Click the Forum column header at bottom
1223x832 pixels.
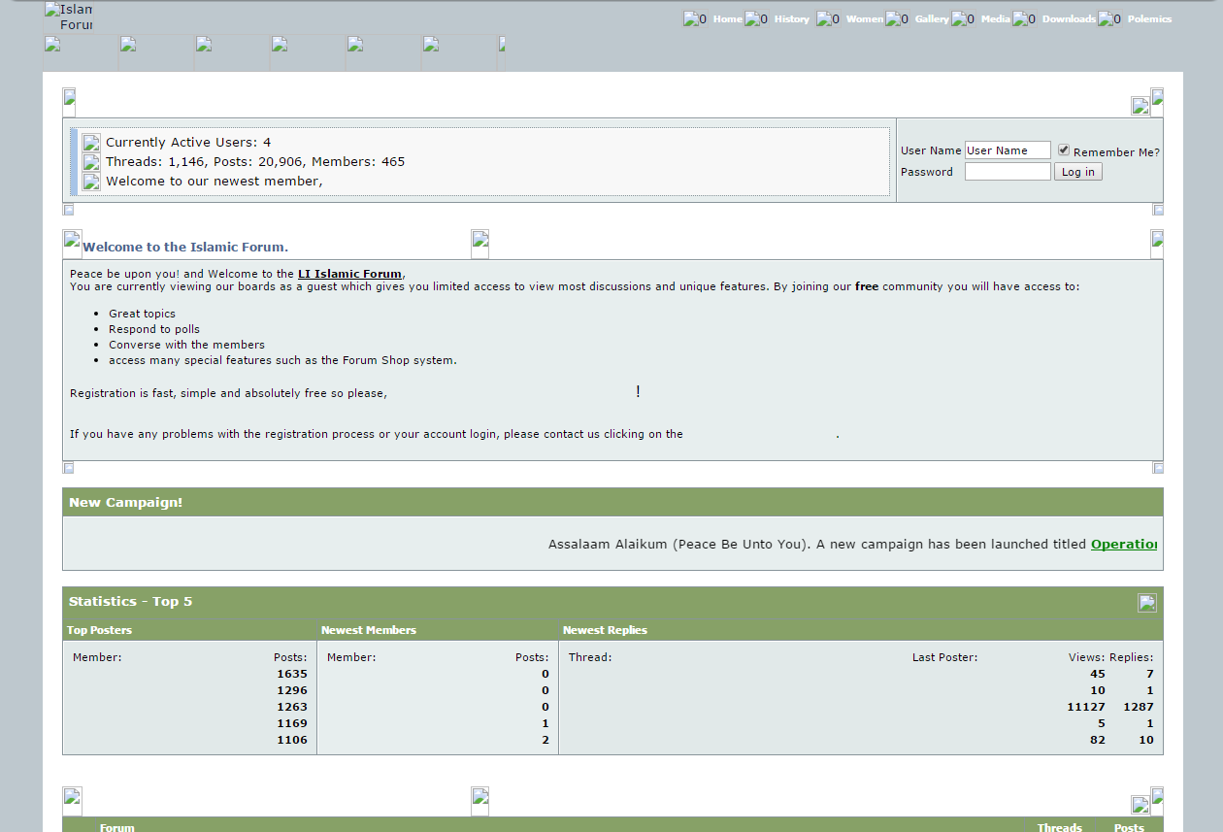coord(116,827)
